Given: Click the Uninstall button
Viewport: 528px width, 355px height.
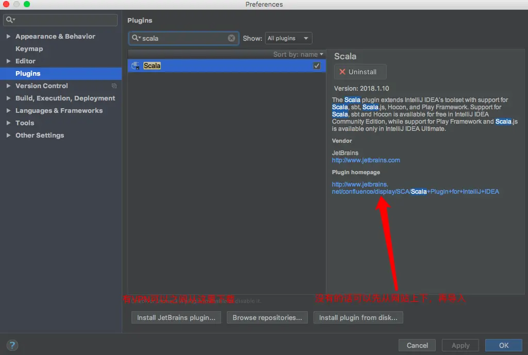Looking at the screenshot, I should point(360,72).
